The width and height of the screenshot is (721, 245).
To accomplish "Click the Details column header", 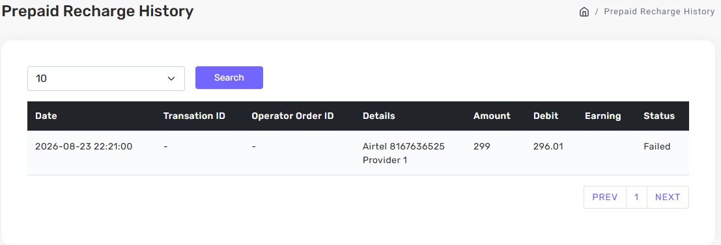I will tap(379, 116).
